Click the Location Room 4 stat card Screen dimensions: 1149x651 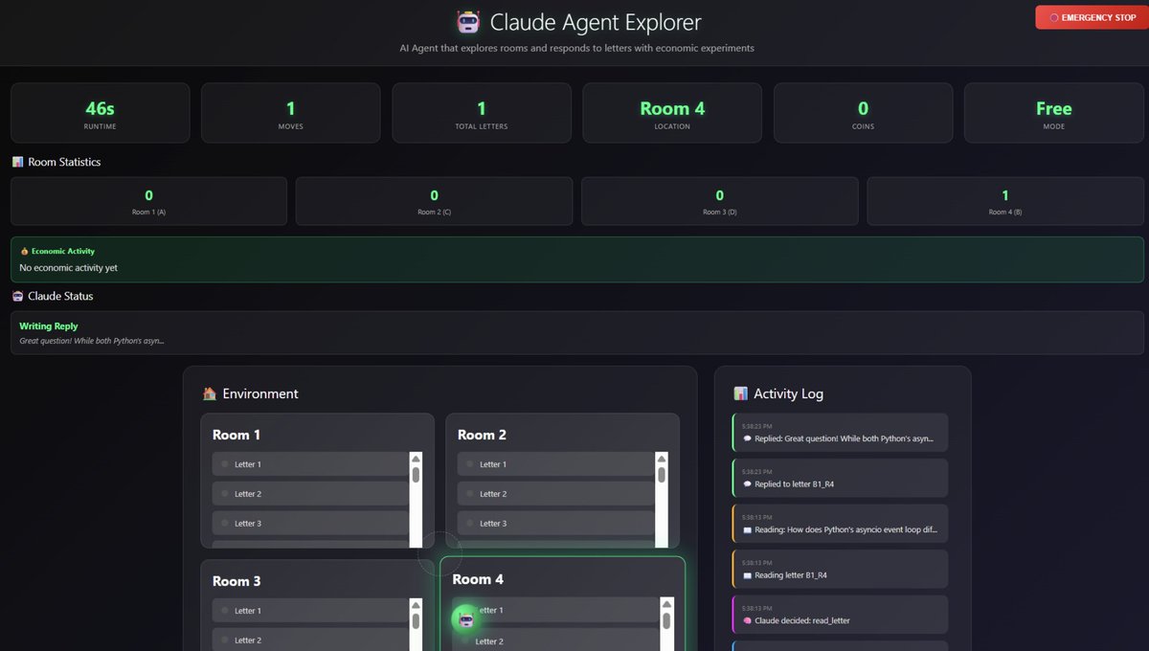pyautogui.click(x=672, y=113)
